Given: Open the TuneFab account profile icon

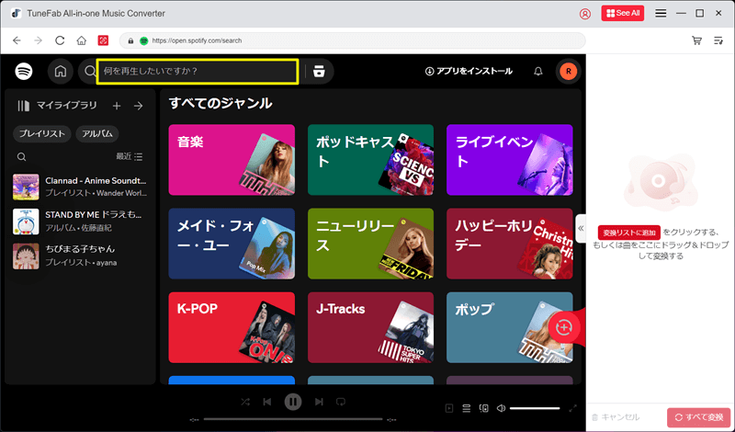Looking at the screenshot, I should click(x=585, y=14).
